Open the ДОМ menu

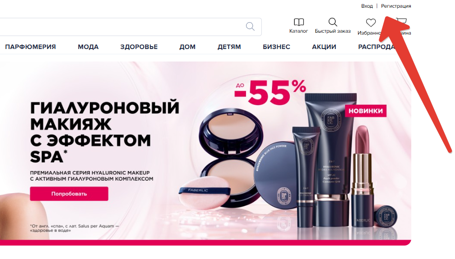(x=187, y=47)
